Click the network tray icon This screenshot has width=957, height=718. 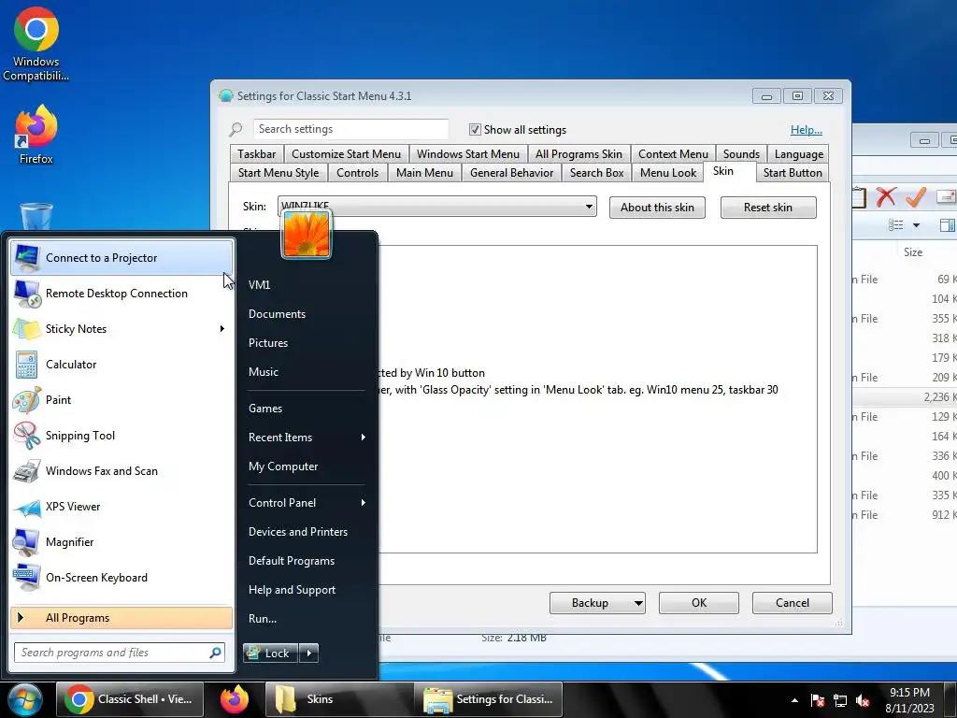(x=840, y=701)
